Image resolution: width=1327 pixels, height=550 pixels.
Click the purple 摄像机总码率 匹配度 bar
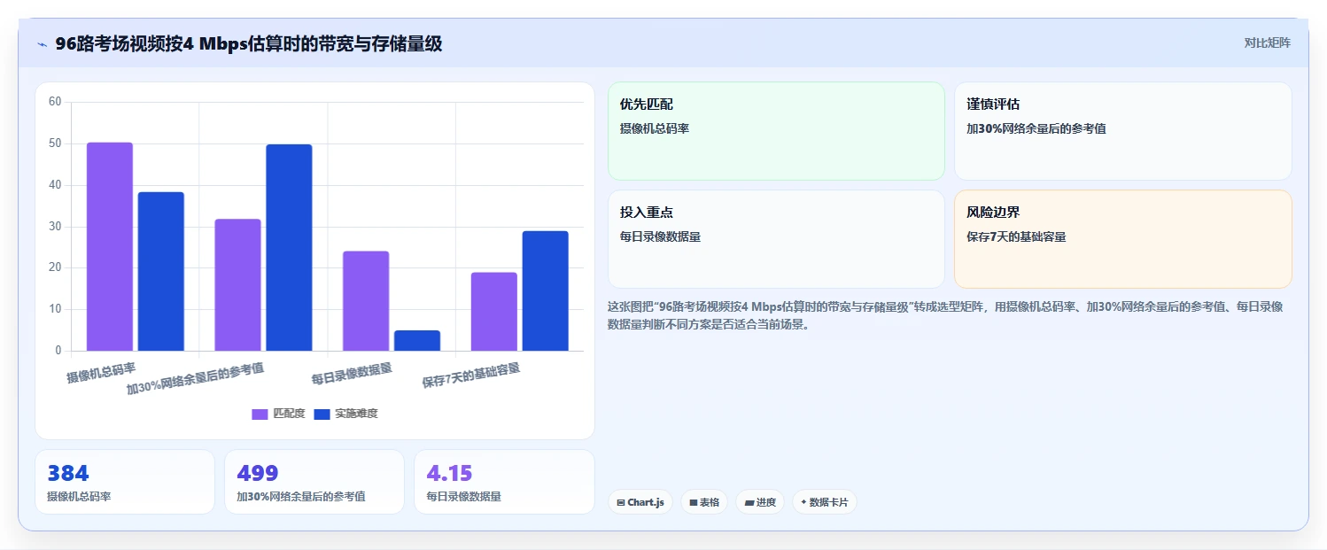pos(110,246)
